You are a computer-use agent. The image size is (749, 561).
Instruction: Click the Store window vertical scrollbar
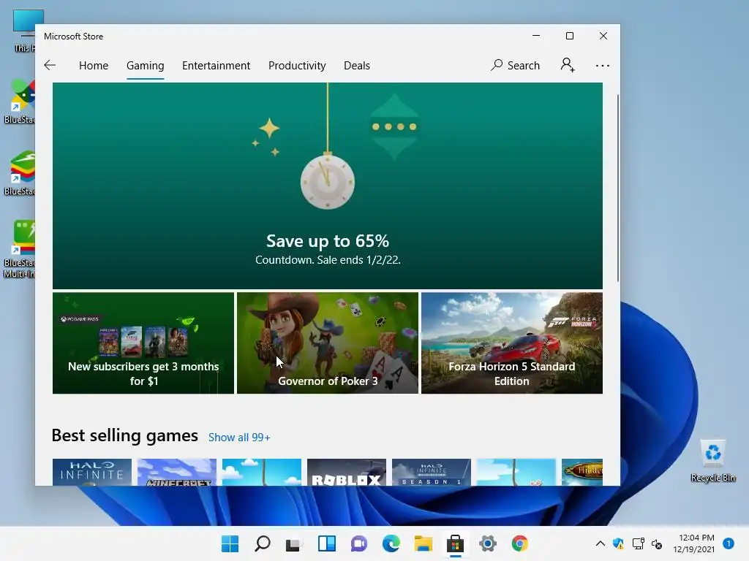click(617, 188)
